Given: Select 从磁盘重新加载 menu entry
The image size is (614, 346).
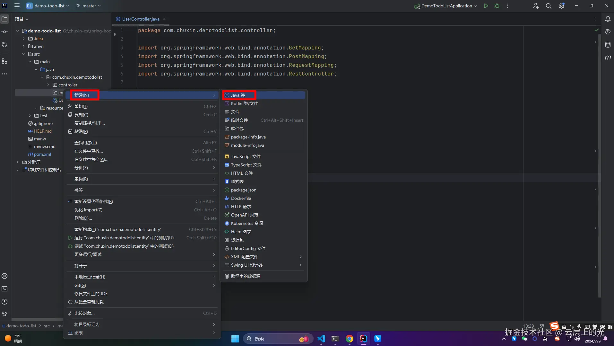Looking at the screenshot, I should pos(142,302).
